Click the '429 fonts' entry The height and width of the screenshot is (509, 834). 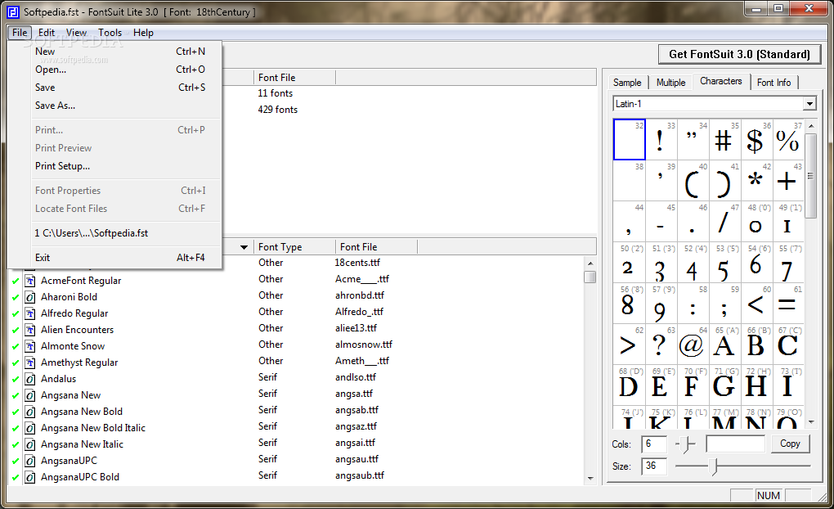[278, 110]
